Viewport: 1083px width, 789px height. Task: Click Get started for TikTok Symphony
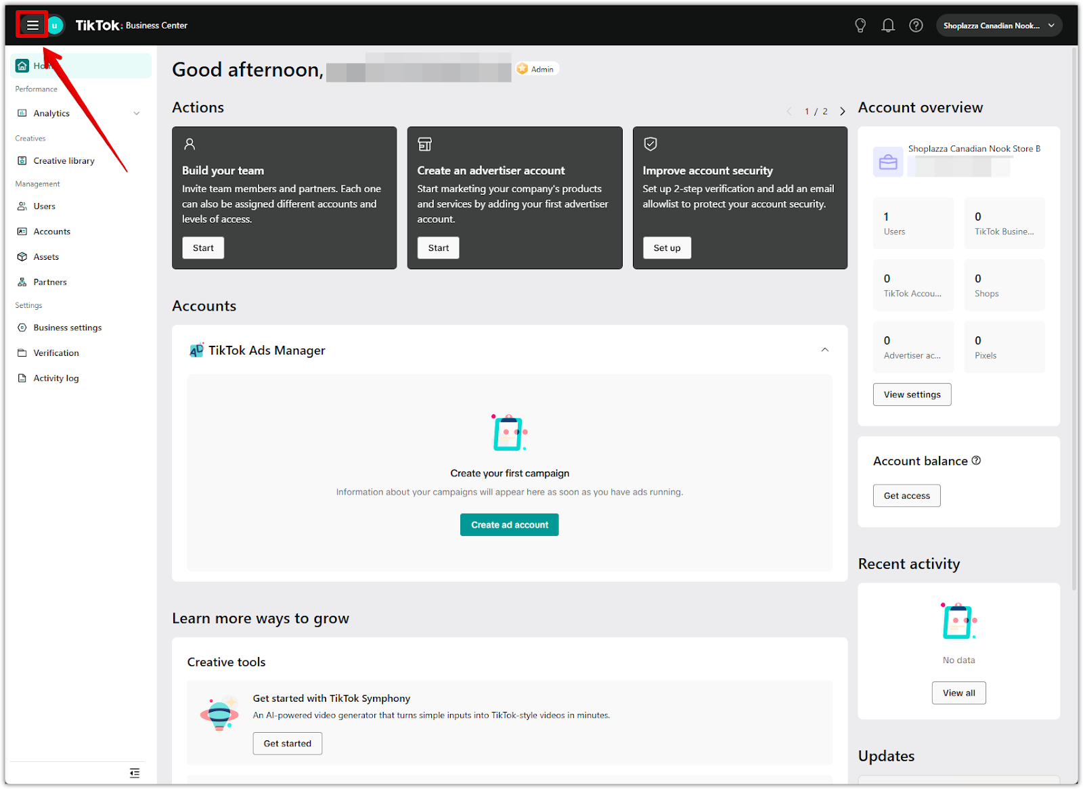(288, 744)
